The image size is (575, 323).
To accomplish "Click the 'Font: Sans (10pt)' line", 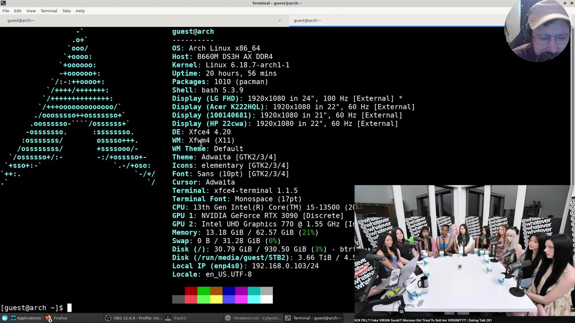I will pyautogui.click(x=230, y=174).
